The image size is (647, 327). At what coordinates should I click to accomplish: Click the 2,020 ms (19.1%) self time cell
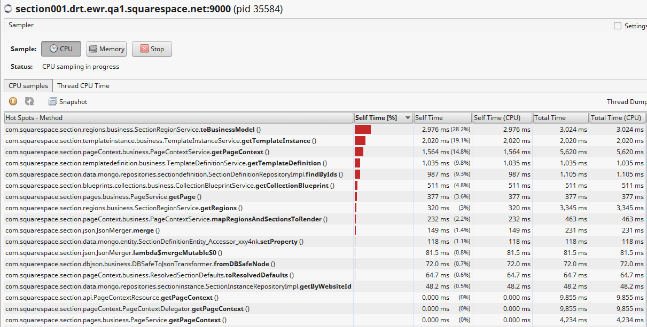[443, 140]
